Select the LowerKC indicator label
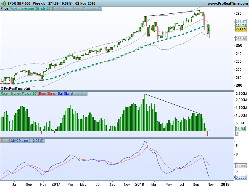 [x=94, y=9]
